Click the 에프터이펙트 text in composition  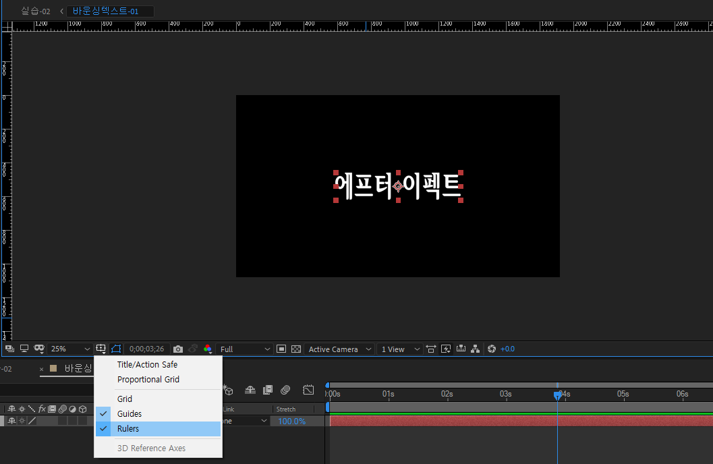tap(399, 186)
